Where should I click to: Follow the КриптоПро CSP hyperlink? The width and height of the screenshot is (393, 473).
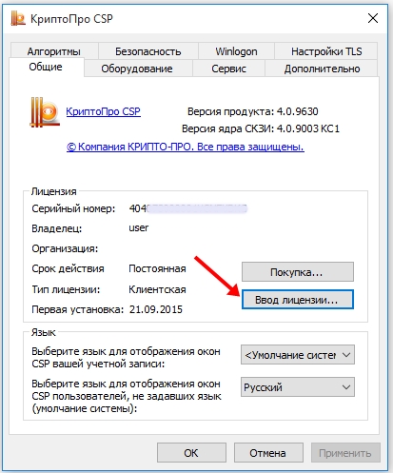104,111
